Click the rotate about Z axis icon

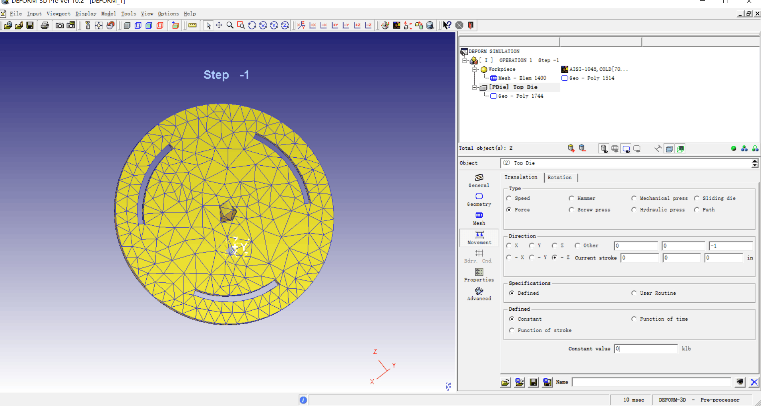(285, 25)
